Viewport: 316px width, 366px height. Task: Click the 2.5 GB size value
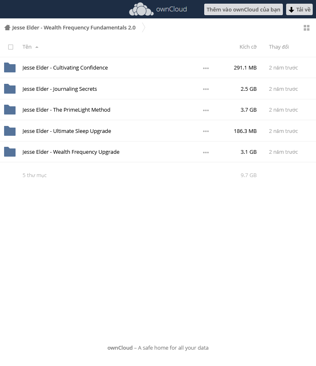pos(248,89)
